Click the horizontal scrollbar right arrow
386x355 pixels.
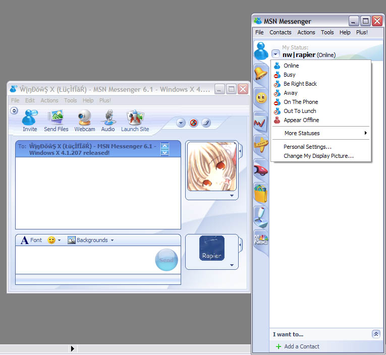tap(72, 348)
